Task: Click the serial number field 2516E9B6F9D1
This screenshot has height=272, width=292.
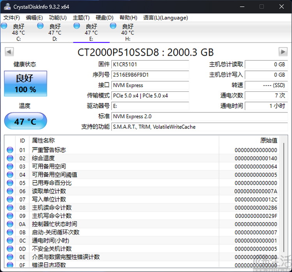Action: pos(150,75)
